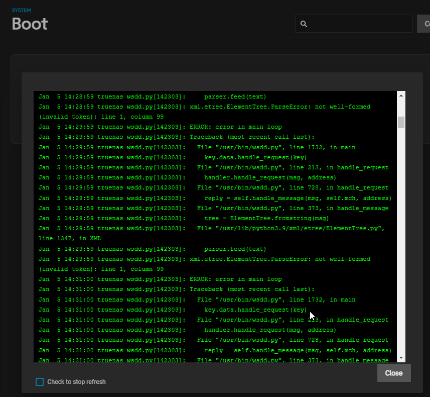The image size is (430, 397).
Task: Click the 'tree = ElementTree.fromstring(msg)' line
Action: (184, 219)
